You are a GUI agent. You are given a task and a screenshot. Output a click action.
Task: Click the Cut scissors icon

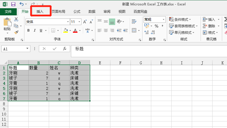tap(16, 19)
